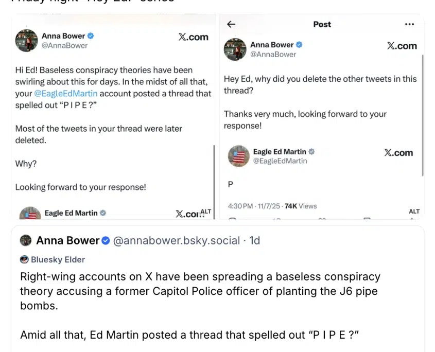Click the ALT badge on the right image
This screenshot has width=435, height=352.
pos(414,212)
